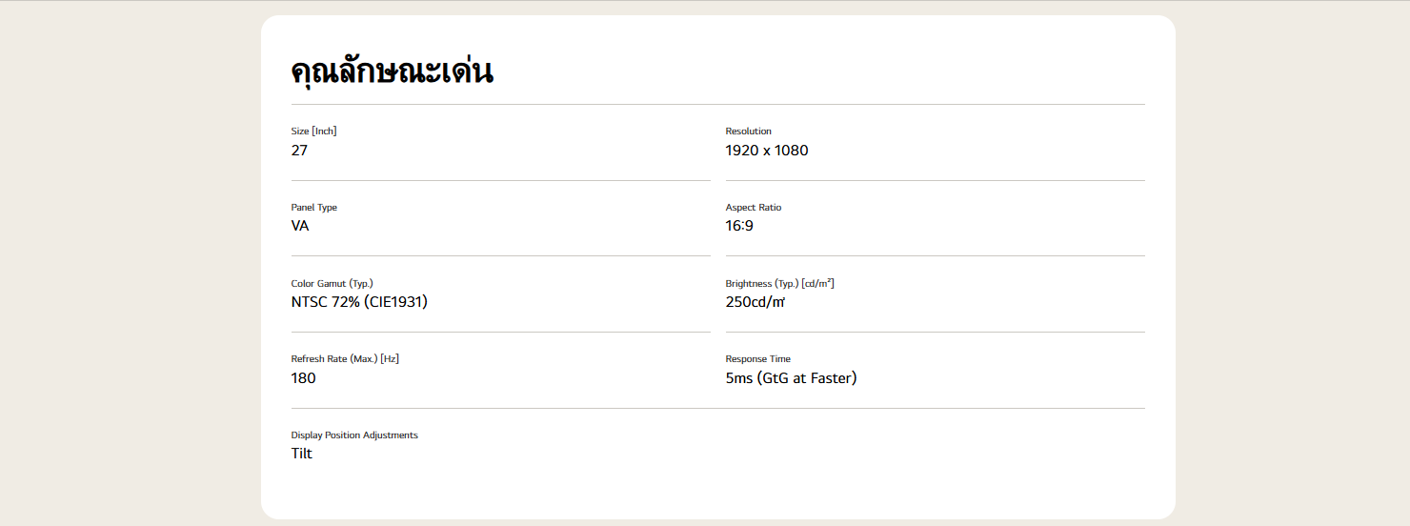Select the Response Time label
The height and width of the screenshot is (526, 1410).
coord(757,359)
